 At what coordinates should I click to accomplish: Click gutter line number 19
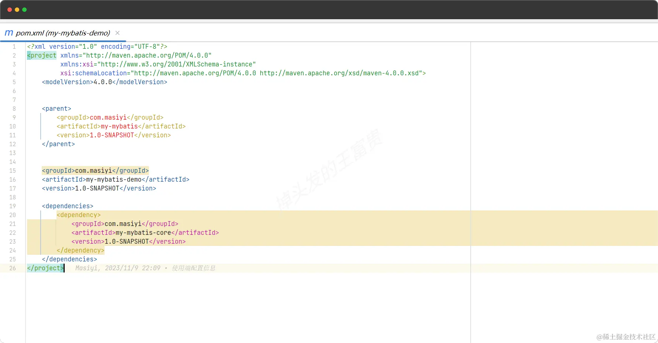tap(13, 206)
